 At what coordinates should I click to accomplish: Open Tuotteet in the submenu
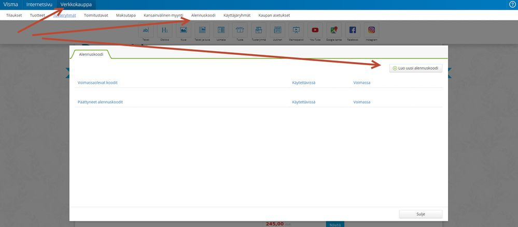pos(37,15)
